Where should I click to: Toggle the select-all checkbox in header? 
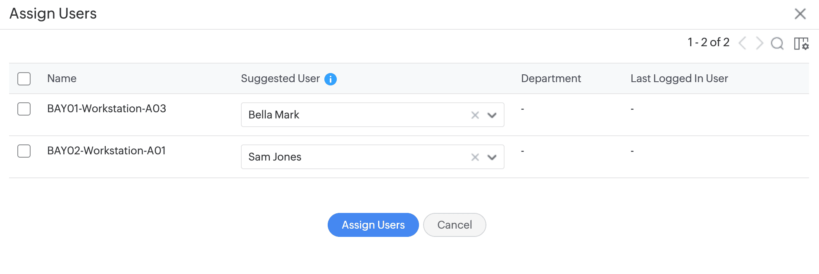(x=24, y=79)
